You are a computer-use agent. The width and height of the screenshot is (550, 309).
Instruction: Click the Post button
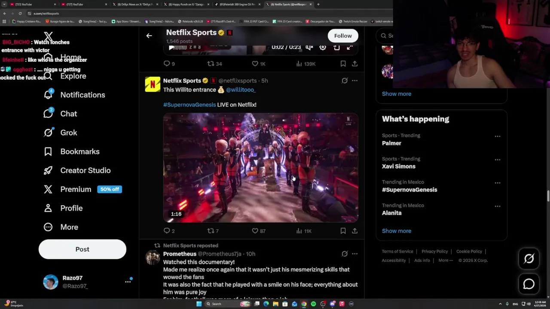point(82,249)
